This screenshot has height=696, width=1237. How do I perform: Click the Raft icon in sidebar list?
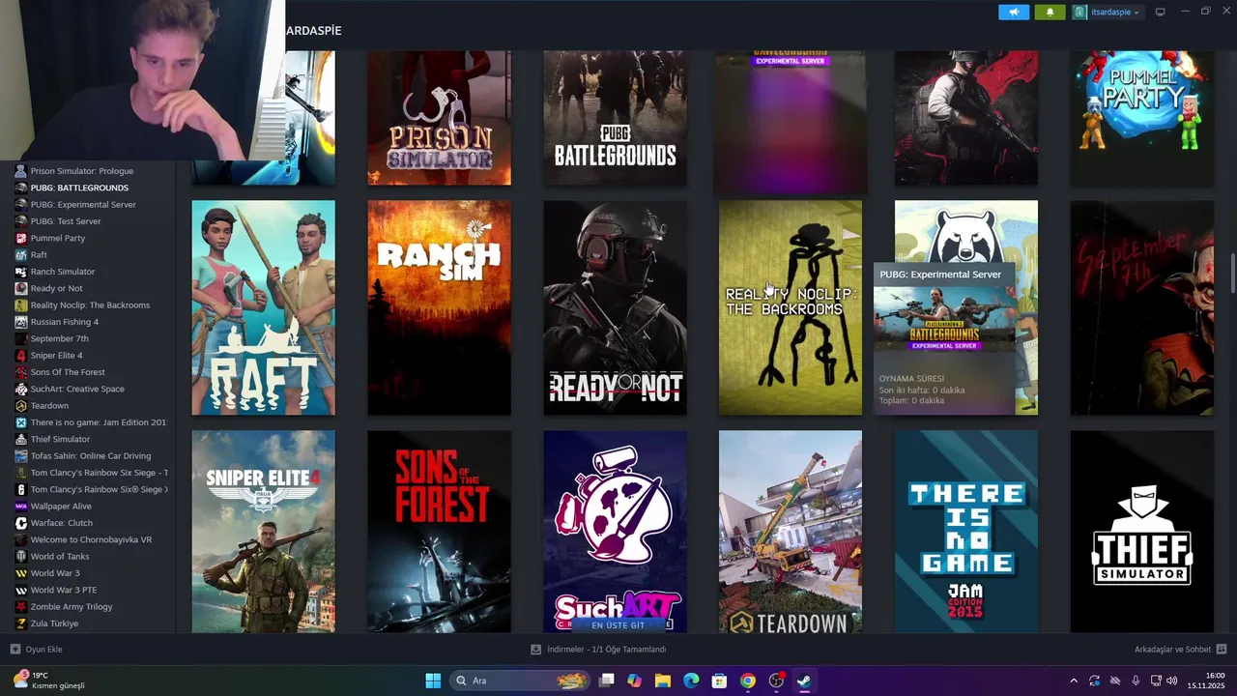pos(21,254)
